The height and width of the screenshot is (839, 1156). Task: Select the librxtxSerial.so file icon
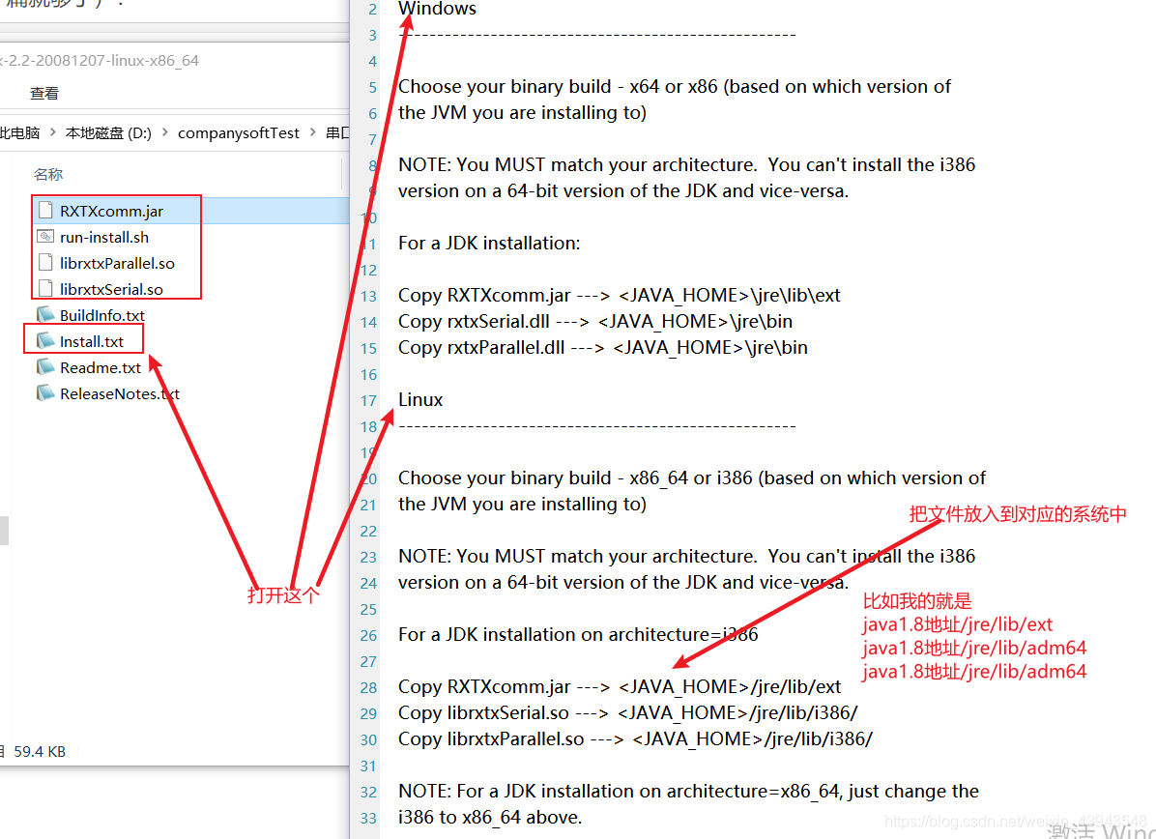coord(45,289)
